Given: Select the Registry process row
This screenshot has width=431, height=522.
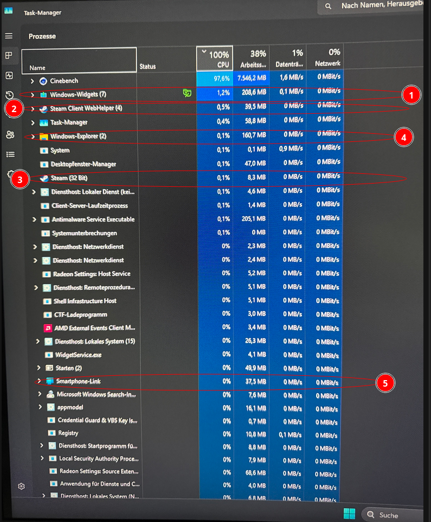Looking at the screenshot, I should [x=185, y=433].
